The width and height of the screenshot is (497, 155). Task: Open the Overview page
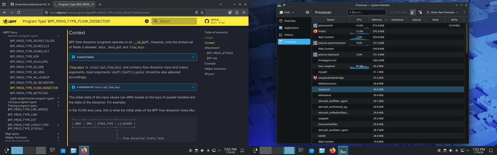tap(294, 21)
